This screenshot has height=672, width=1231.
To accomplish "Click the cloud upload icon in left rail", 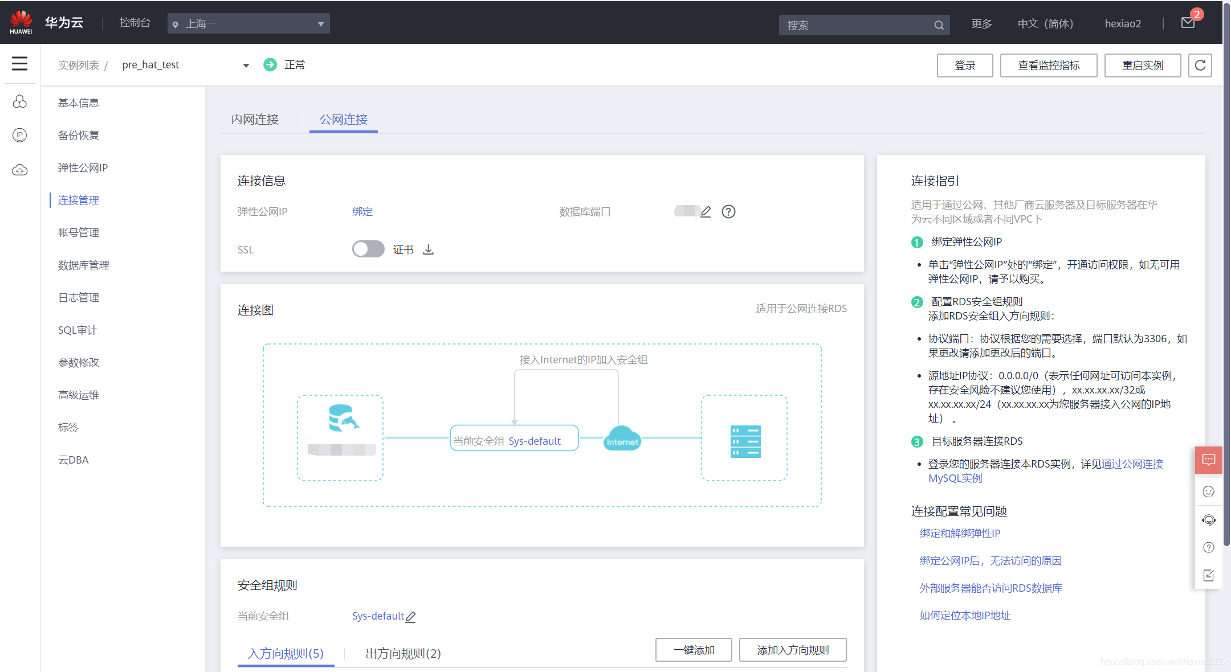I will pyautogui.click(x=20, y=170).
